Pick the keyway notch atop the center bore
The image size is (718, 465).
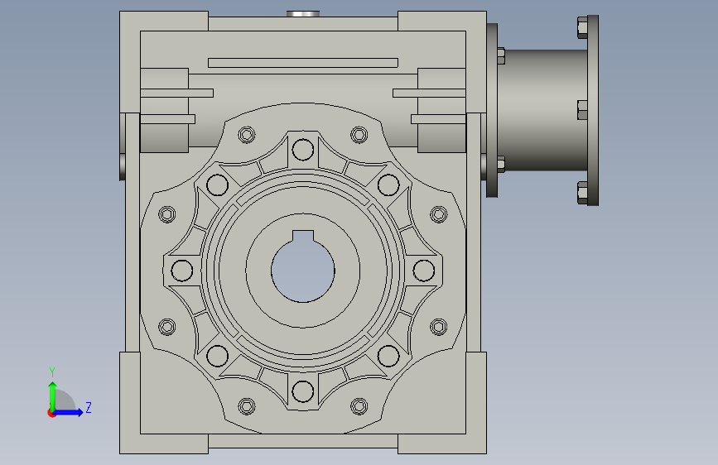pyautogui.click(x=302, y=235)
